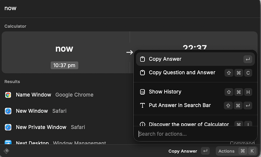Viewport: 261px width, 157px height.
Task: Select the Name Window Google Chrome result
Action: (x=67, y=95)
